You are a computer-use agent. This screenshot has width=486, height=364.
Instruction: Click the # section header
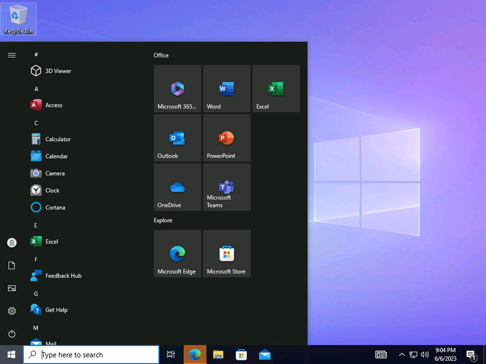click(x=36, y=55)
